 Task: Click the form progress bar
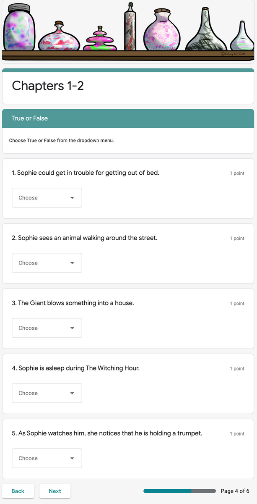[179, 491]
